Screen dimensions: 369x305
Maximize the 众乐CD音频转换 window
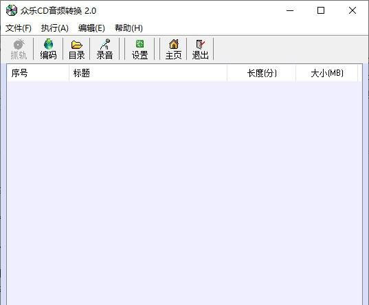coord(321,10)
